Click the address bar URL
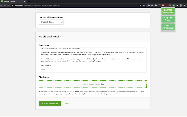Image resolution: width=187 pixels, height=117 pixels. pos(37,6)
